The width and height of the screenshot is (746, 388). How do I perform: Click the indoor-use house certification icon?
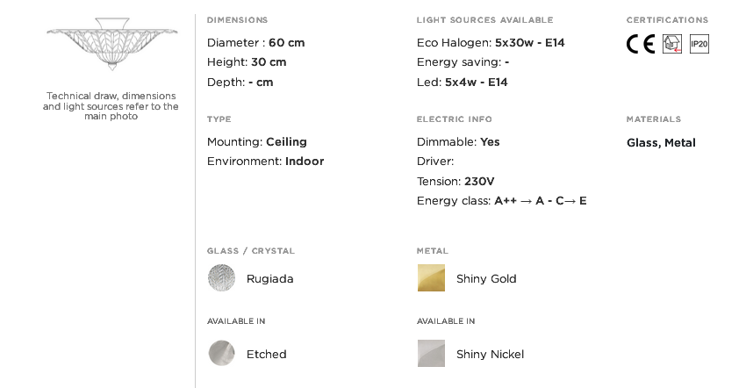coord(671,44)
